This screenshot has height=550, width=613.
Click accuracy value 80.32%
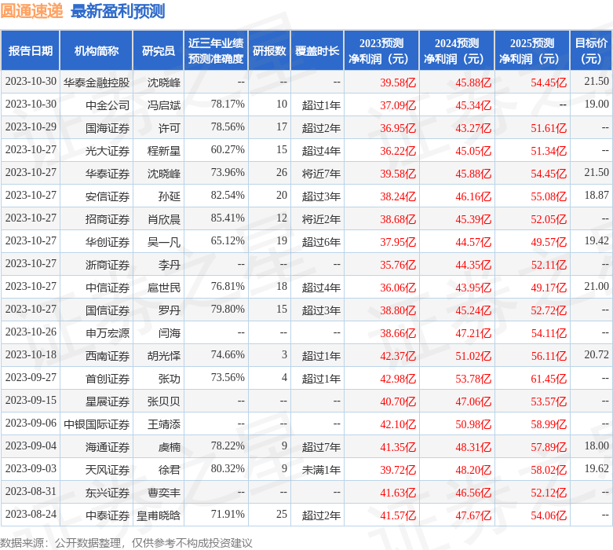[228, 468]
